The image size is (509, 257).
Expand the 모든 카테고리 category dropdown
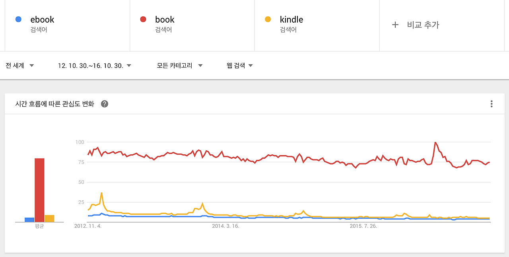tap(180, 65)
